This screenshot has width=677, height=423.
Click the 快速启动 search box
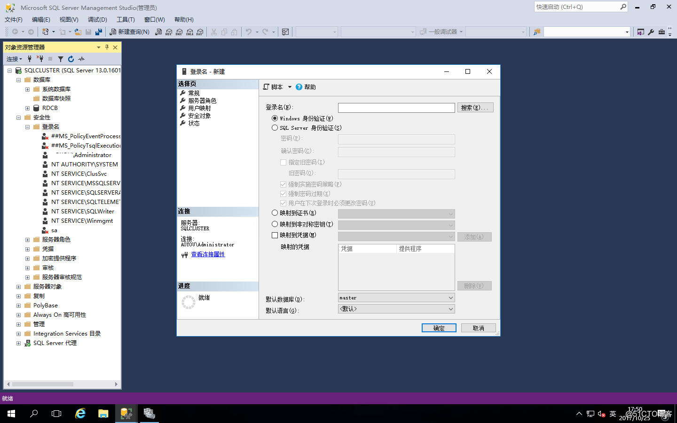pos(581,7)
